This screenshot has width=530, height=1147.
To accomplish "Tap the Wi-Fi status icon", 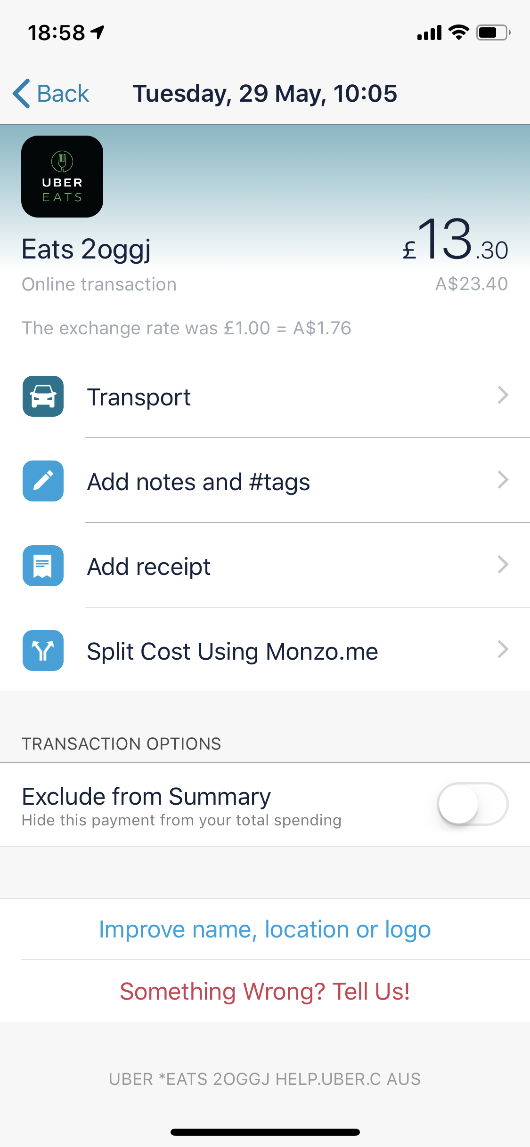I will tap(458, 32).
